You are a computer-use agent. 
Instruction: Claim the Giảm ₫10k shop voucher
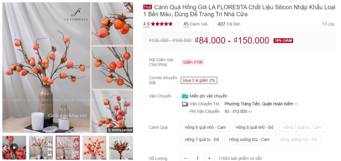pyautogui.click(x=193, y=62)
